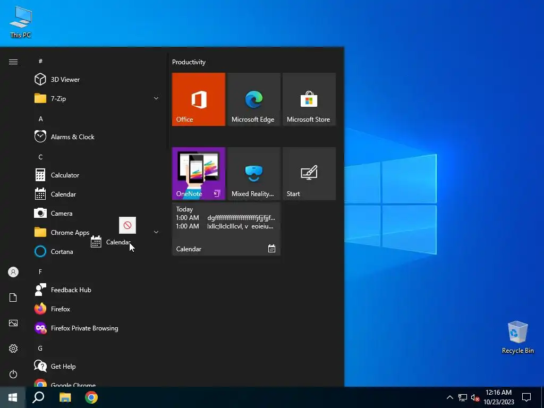This screenshot has height=408, width=544.
Task: Expand the 7-Zip folder chevron
Action: tap(156, 98)
